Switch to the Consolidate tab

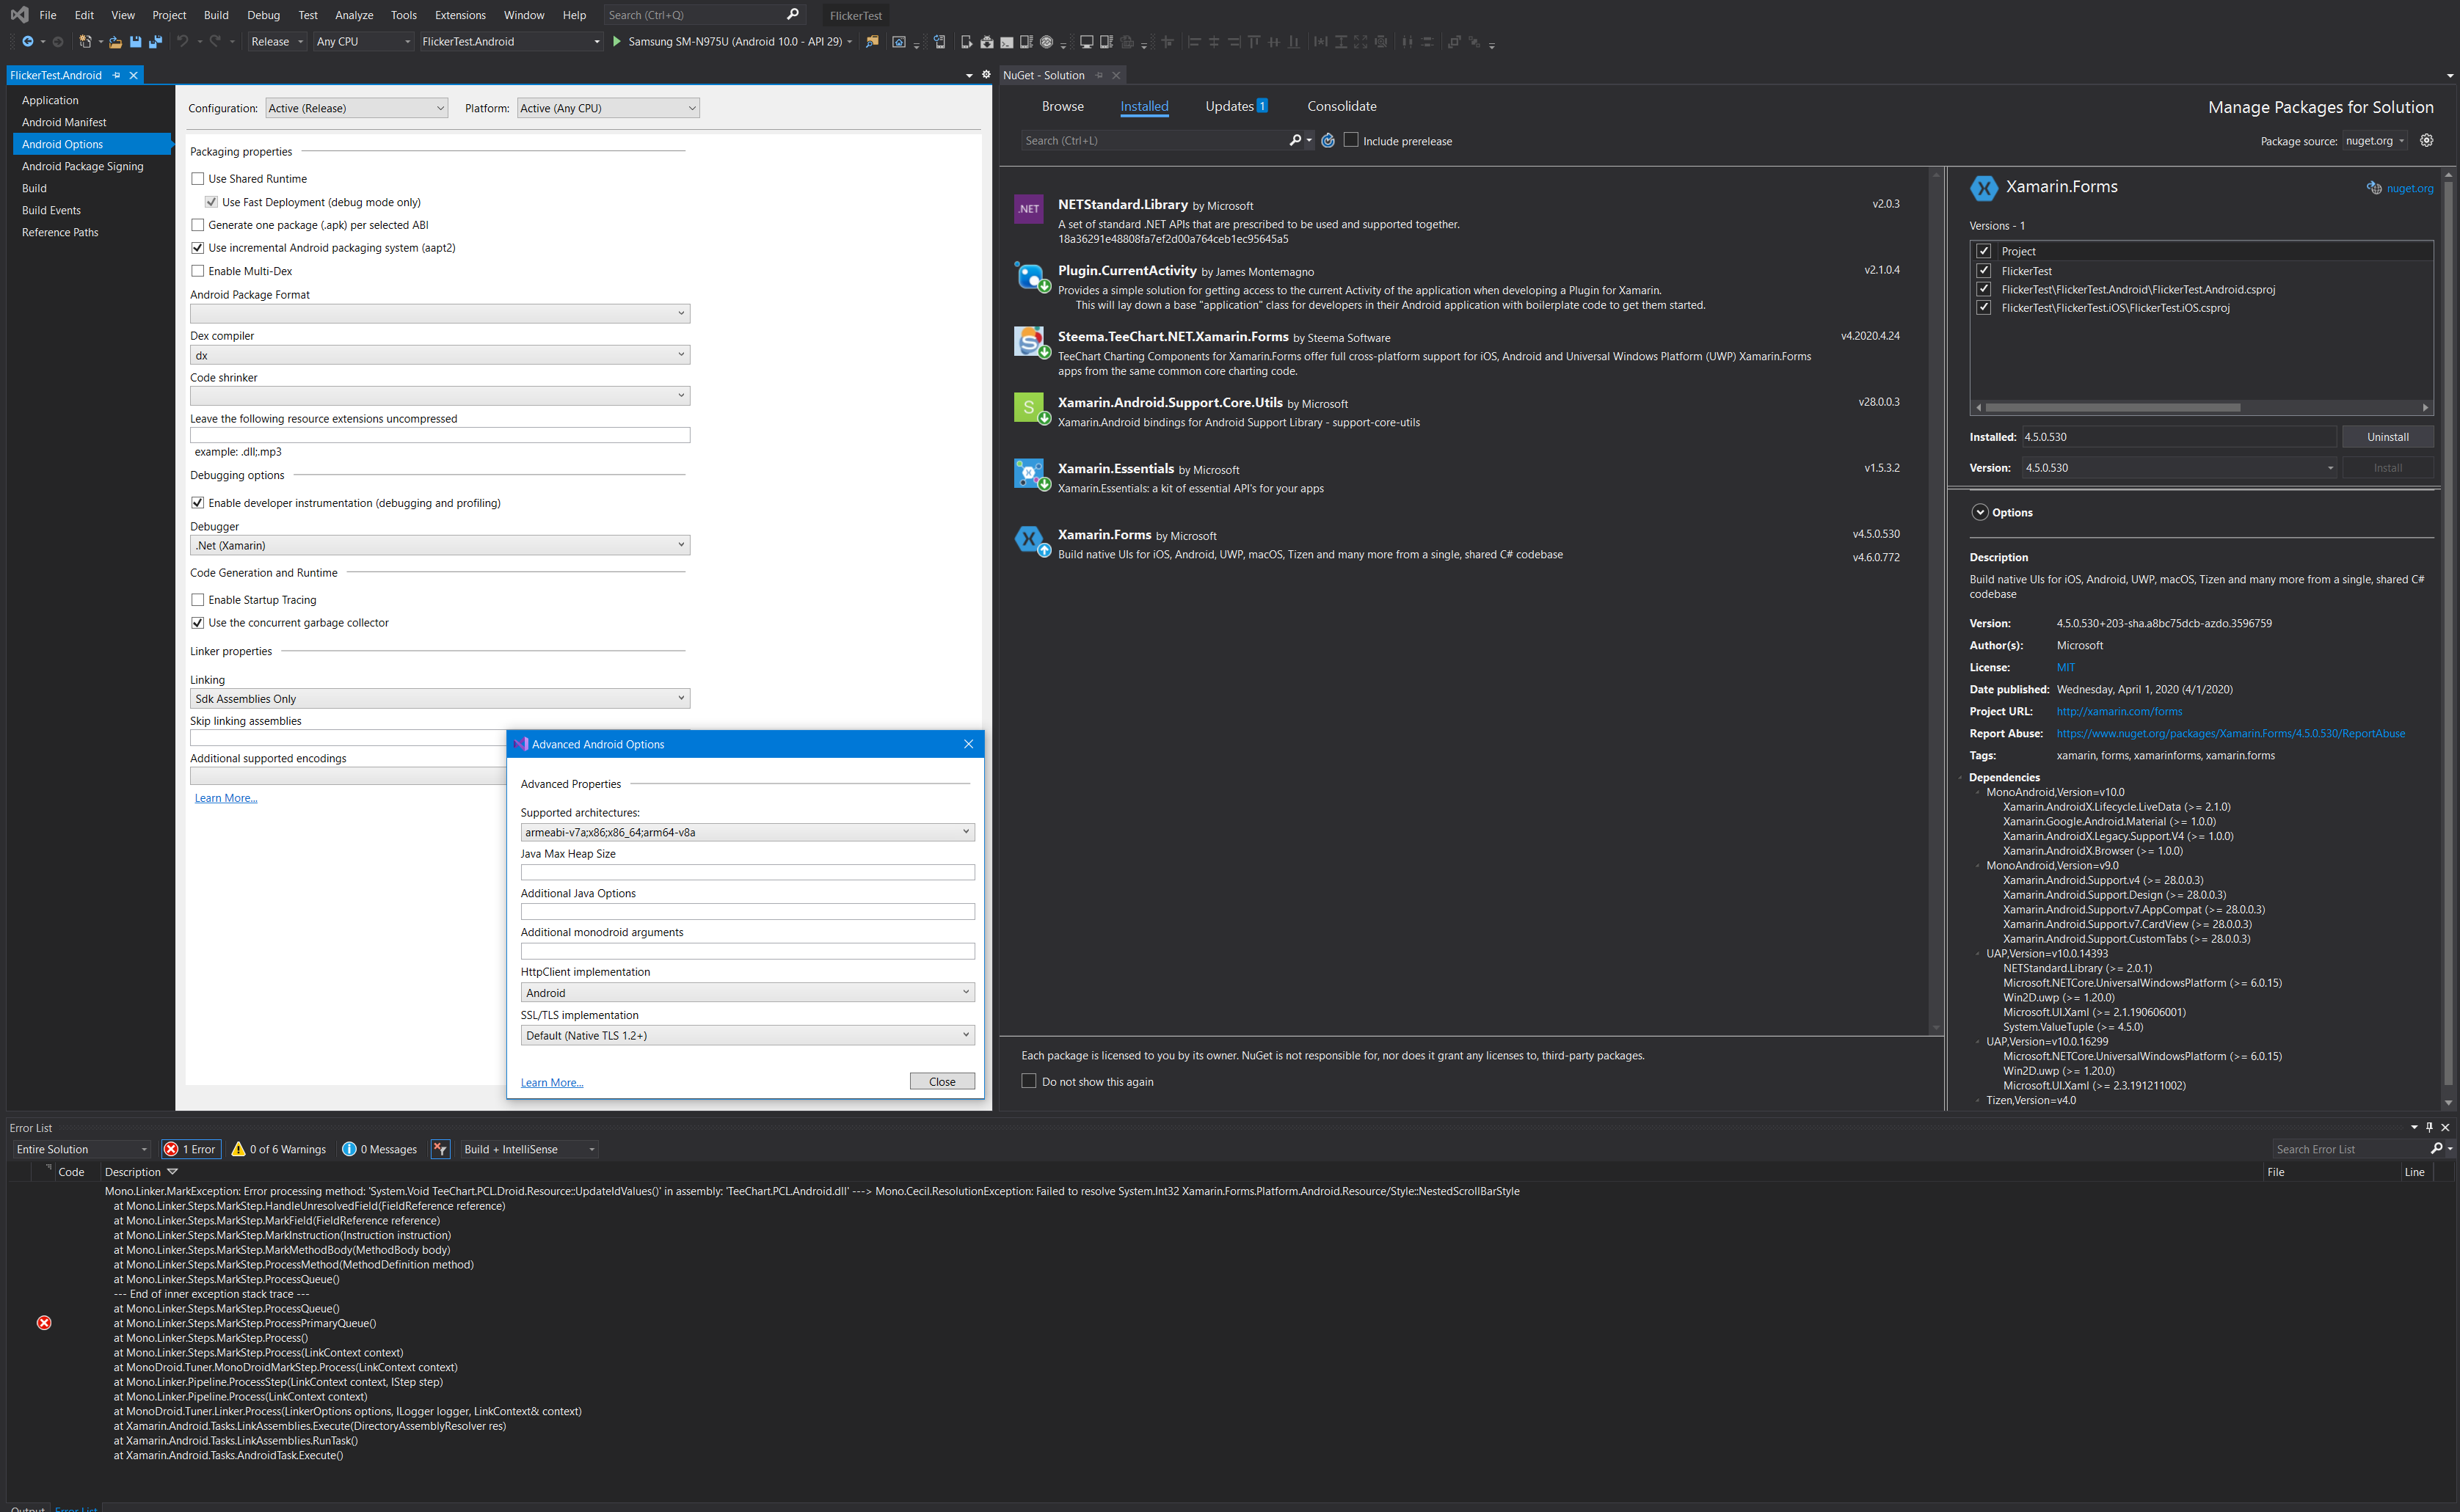tap(1342, 106)
